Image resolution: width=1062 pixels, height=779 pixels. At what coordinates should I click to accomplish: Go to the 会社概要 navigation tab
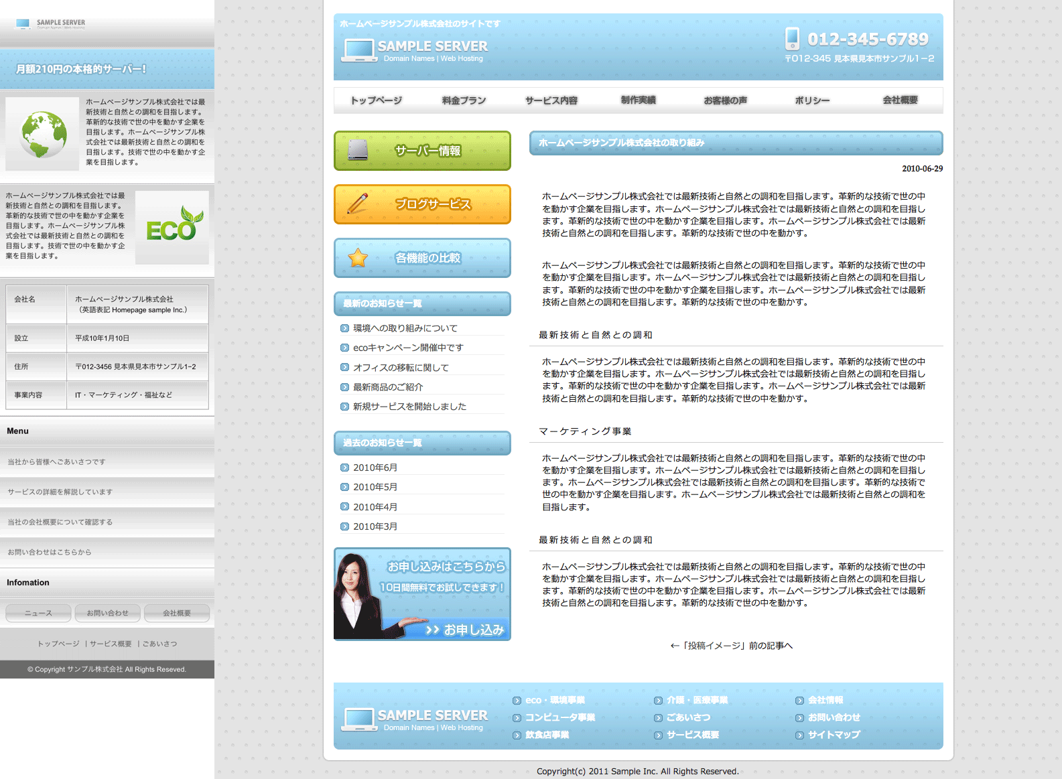pyautogui.click(x=900, y=100)
